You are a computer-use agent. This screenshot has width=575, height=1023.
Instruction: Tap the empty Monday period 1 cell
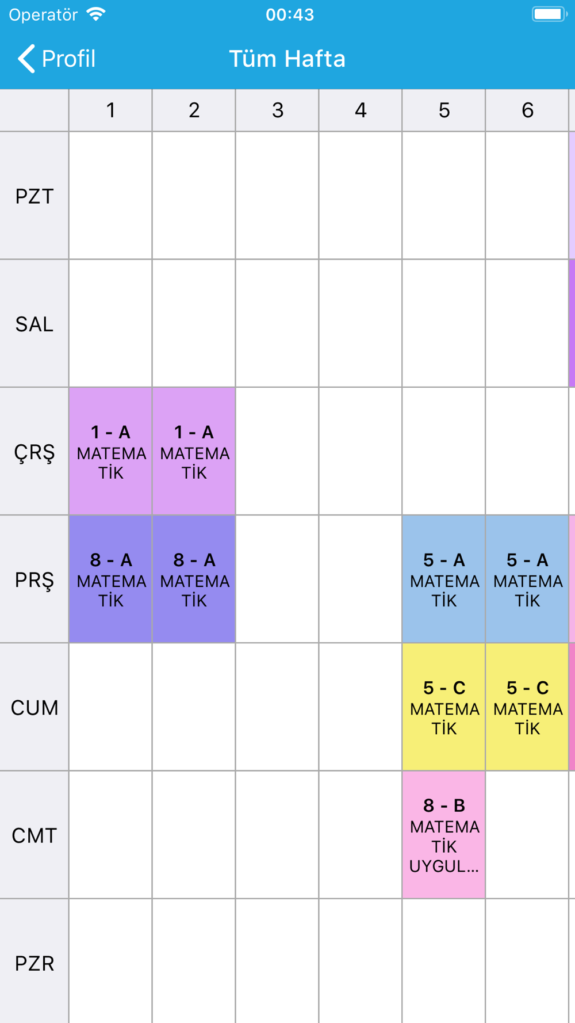point(111,196)
